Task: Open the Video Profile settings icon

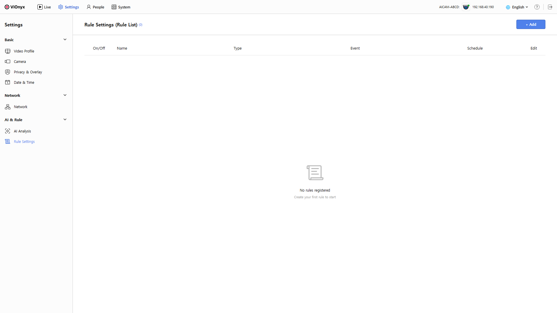Action: [8, 51]
